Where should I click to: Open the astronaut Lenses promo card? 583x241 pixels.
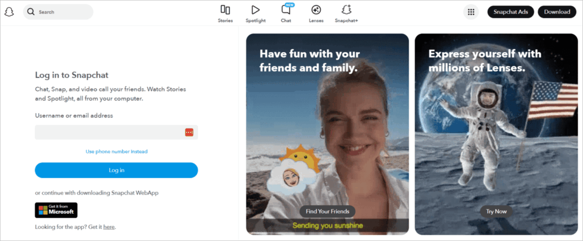click(x=496, y=134)
